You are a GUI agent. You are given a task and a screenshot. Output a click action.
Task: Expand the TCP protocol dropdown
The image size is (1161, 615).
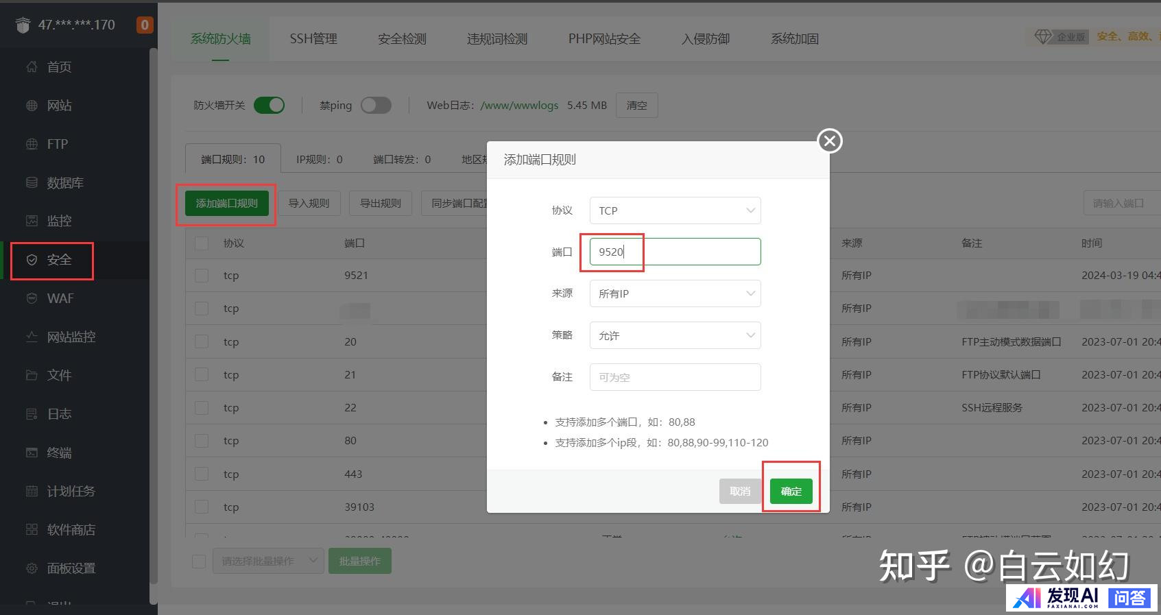tap(675, 210)
